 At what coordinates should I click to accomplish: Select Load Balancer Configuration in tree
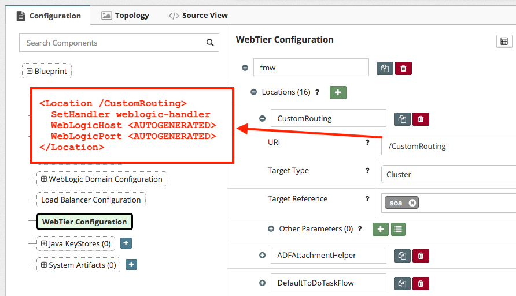pos(91,200)
